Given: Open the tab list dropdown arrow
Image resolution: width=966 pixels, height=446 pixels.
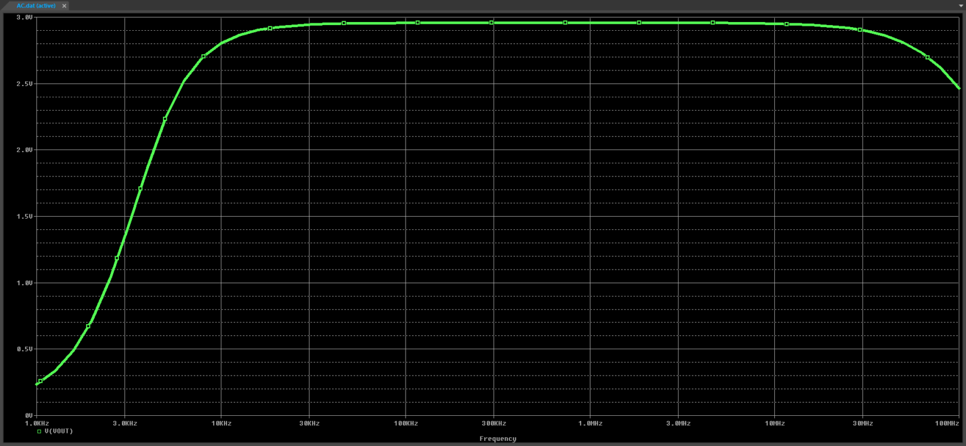Looking at the screenshot, I should (x=960, y=6).
